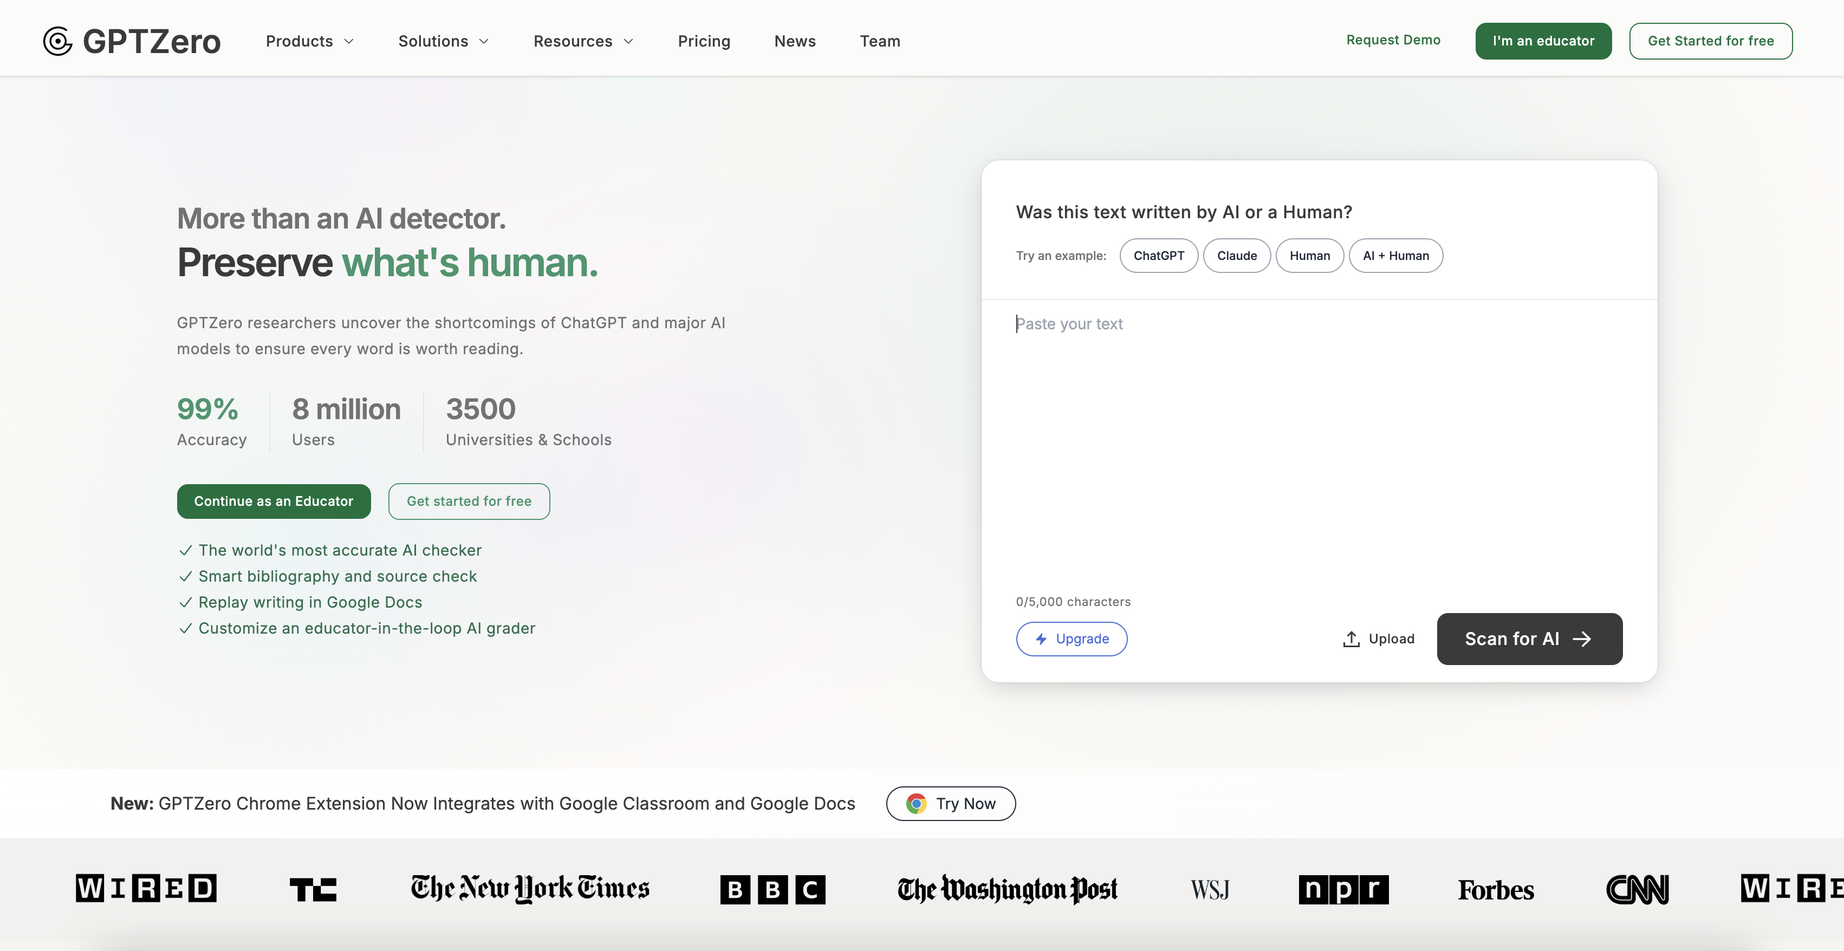Click the Request Demo link
The image size is (1844, 951).
1393,40
